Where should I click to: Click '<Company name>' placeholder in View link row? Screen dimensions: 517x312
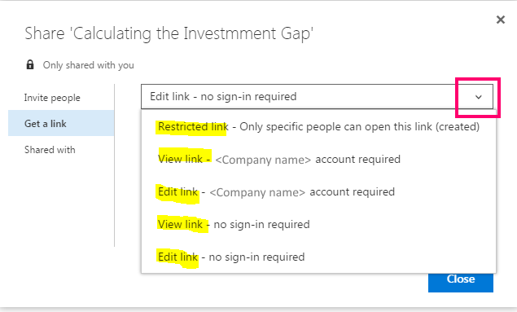(263, 160)
